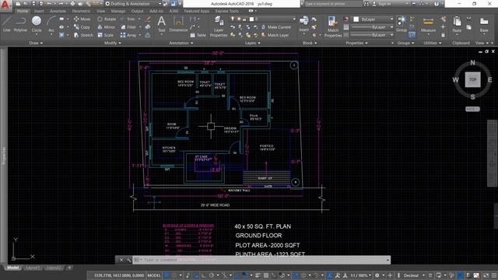The width and height of the screenshot is (498, 280).
Task: Open the Help icon in title bar
Action: (437, 4)
